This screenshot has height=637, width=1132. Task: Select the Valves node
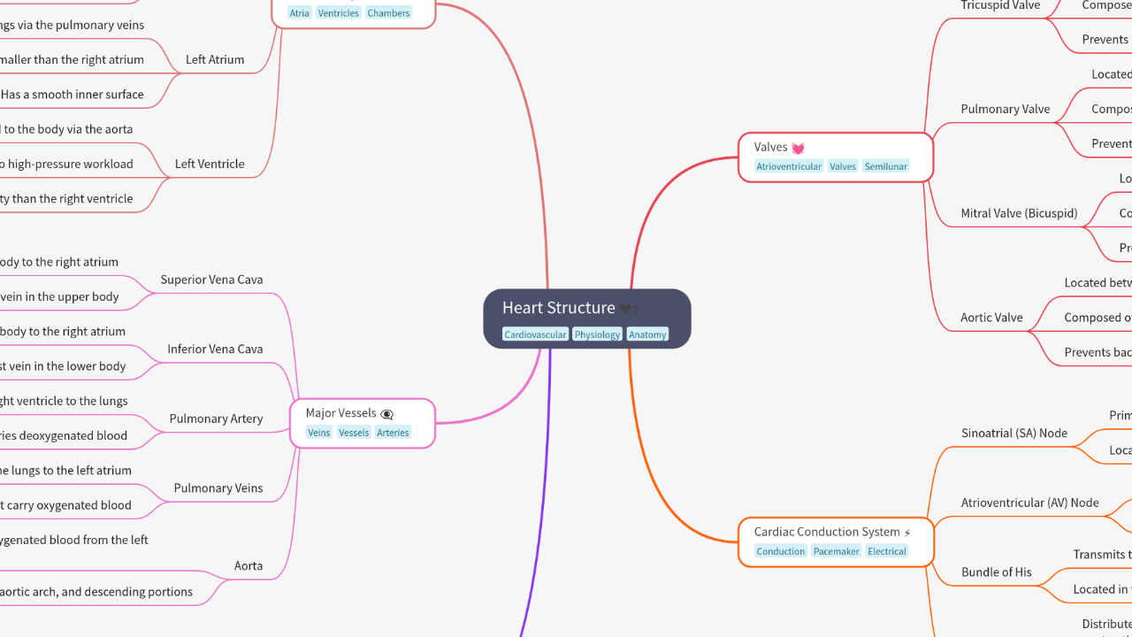(836, 157)
